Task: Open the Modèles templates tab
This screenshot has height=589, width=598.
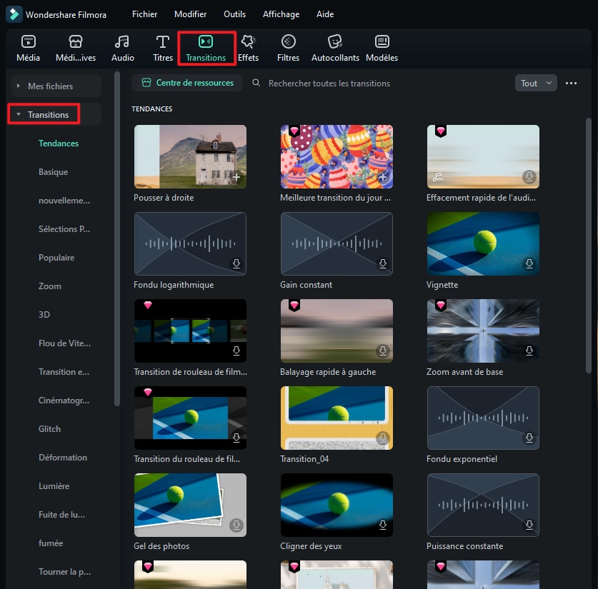Action: click(x=382, y=49)
